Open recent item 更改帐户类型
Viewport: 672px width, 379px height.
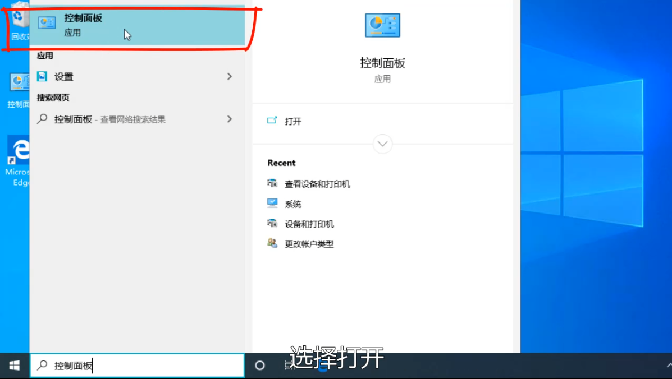click(x=309, y=244)
